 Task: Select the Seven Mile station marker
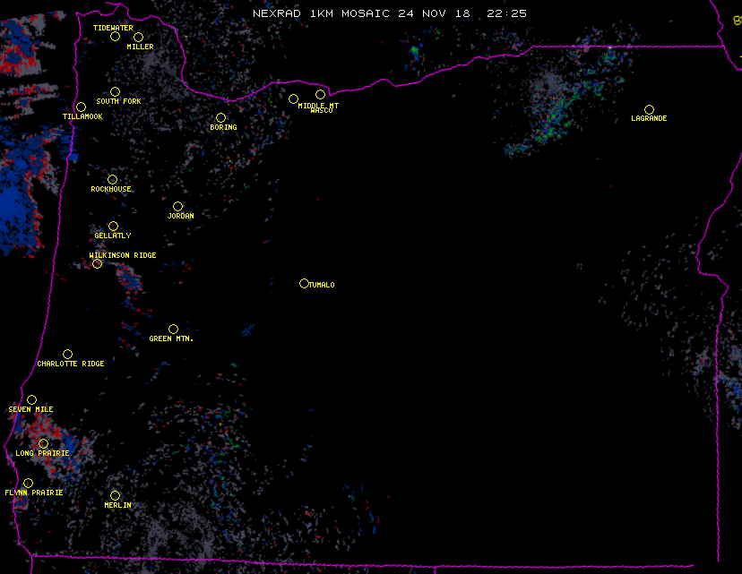pyautogui.click(x=31, y=400)
